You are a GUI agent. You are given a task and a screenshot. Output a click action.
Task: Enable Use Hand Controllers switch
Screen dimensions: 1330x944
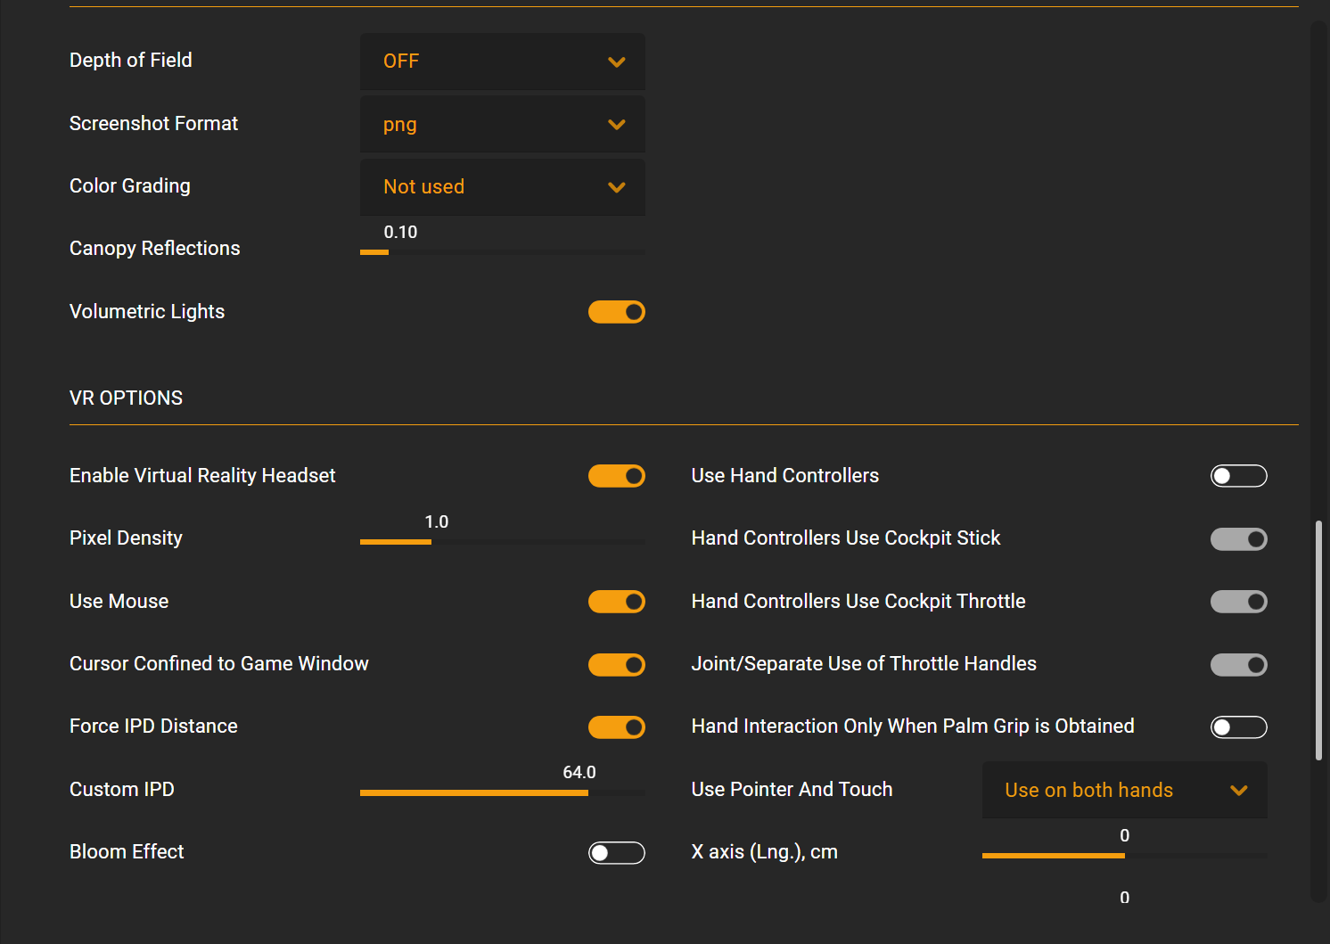tap(1238, 476)
